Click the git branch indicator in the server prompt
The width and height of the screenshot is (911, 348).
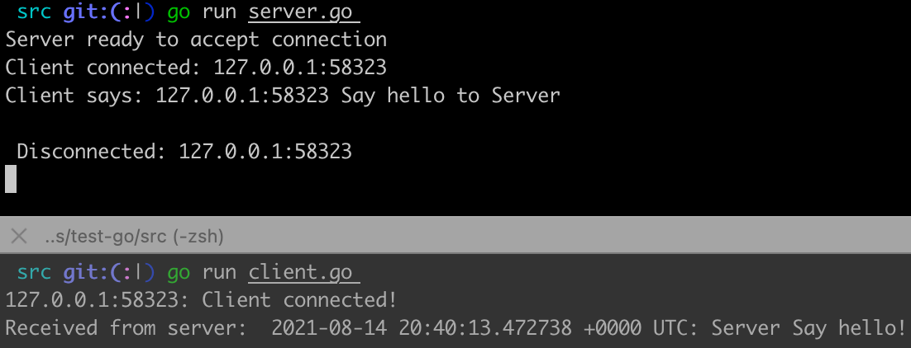108,12
